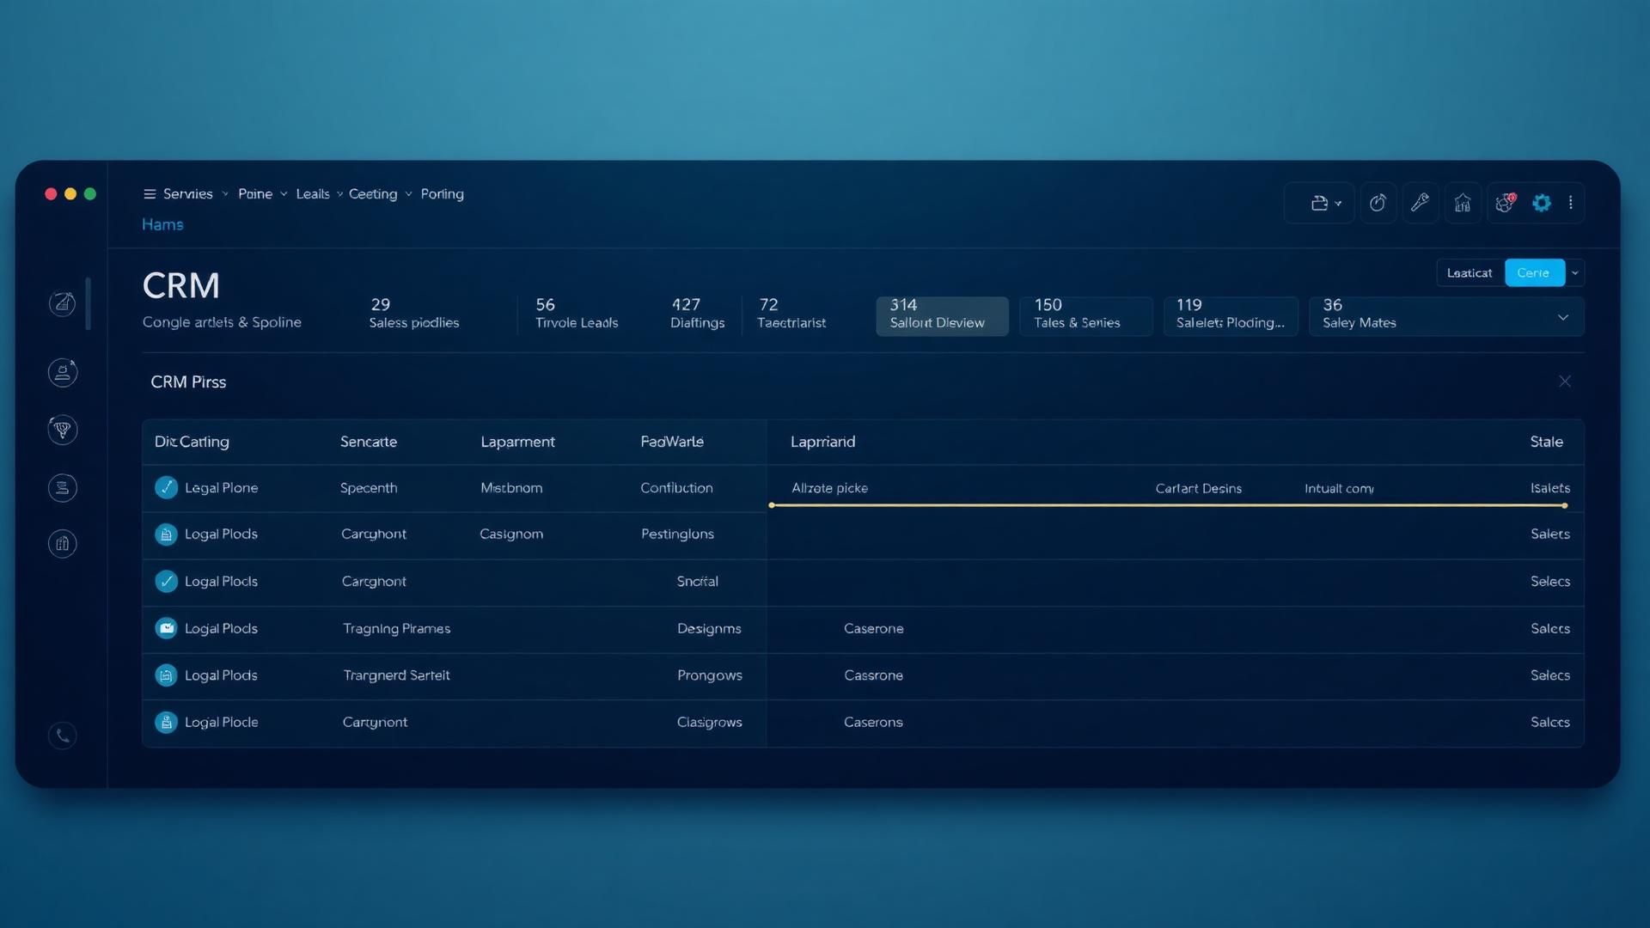
Task: Open the three-dot more options menu
Action: (1571, 203)
